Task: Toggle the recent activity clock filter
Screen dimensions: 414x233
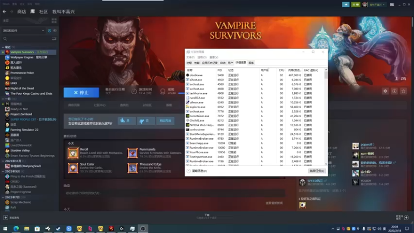Action: (49, 31)
